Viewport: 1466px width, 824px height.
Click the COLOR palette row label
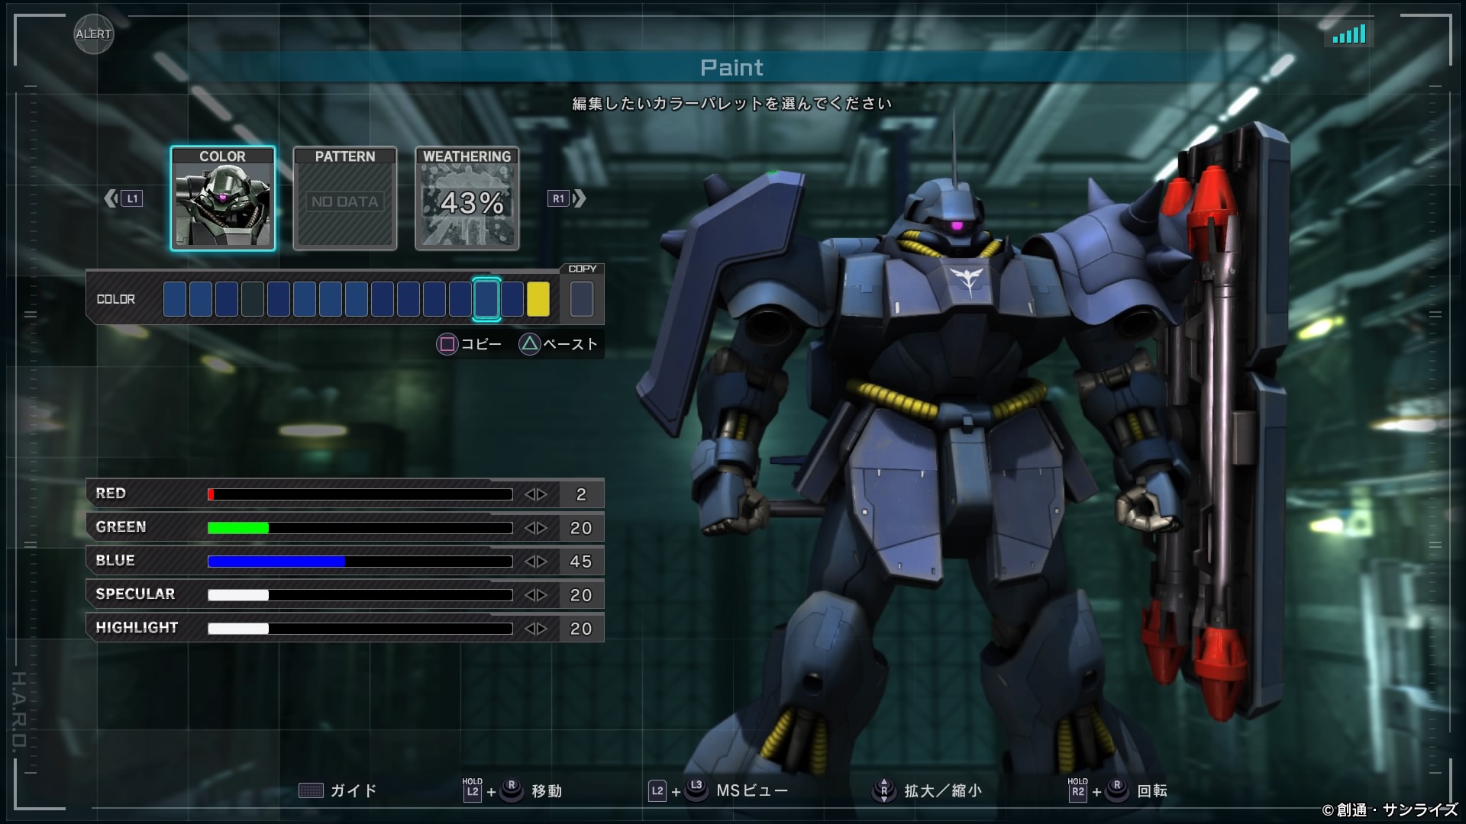click(x=116, y=299)
